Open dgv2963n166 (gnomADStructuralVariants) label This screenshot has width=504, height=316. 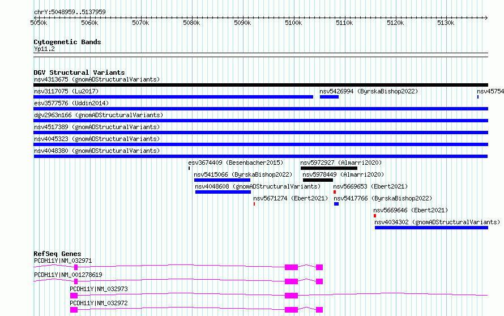pos(99,115)
